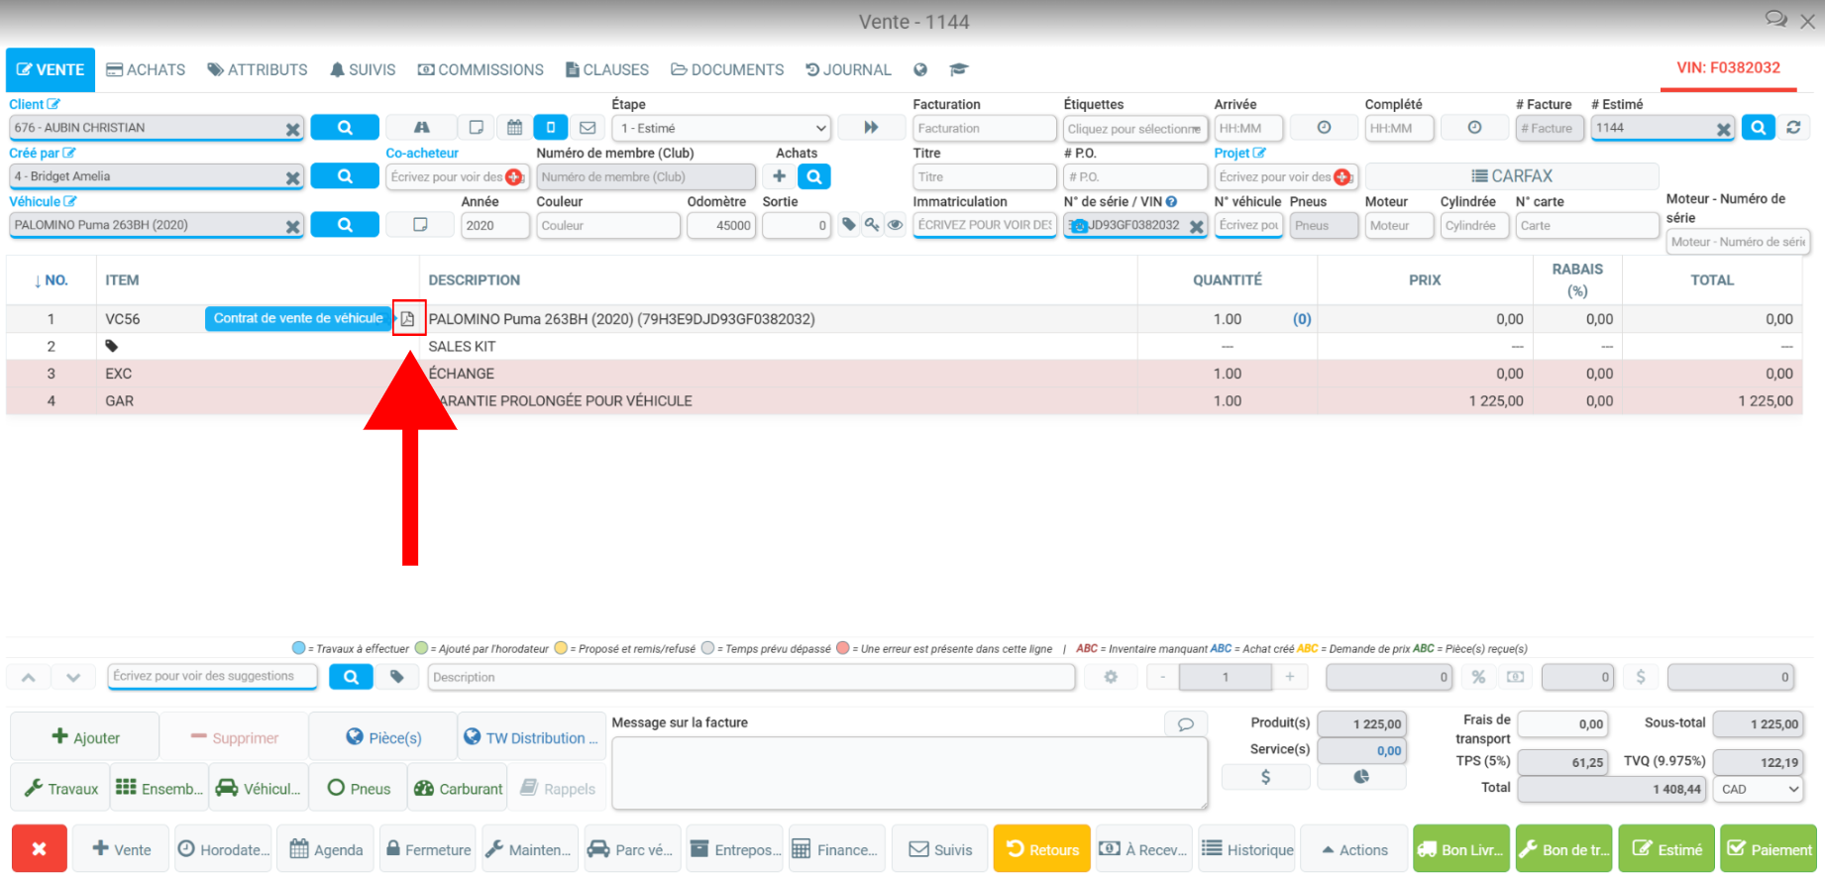The image size is (1825, 879).
Task: Decrease quantity with the minus stepper
Action: point(1163,677)
